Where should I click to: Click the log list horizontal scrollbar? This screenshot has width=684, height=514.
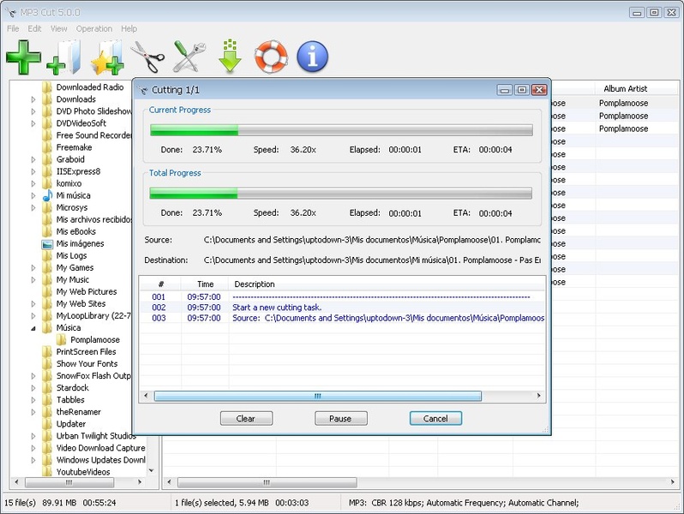317,397
